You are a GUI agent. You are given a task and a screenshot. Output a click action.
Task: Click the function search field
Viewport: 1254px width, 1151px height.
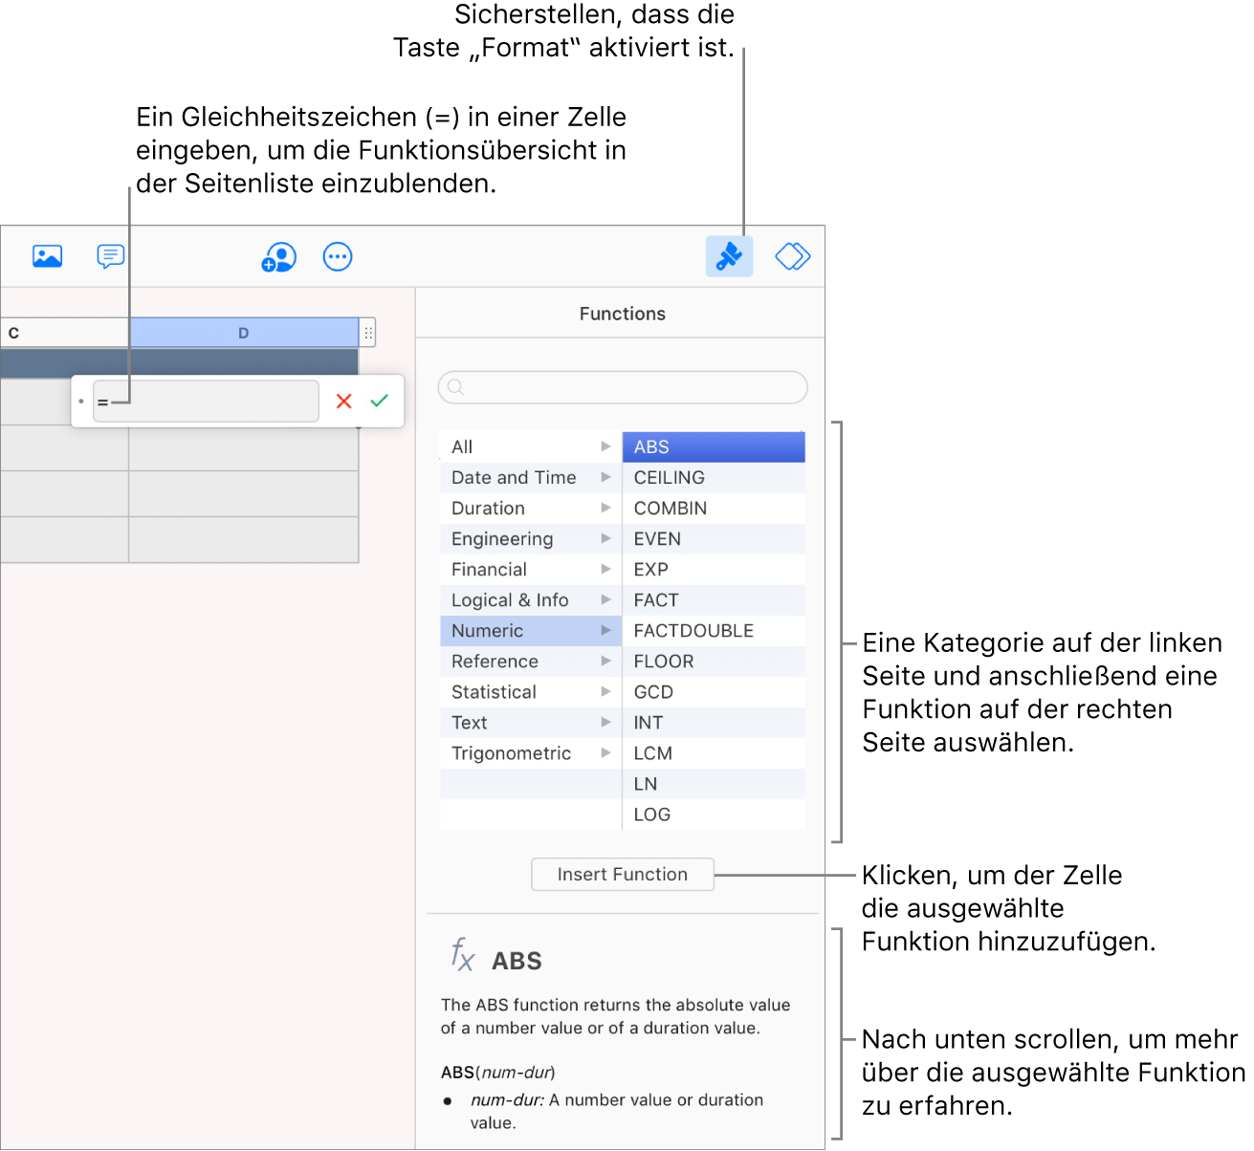pyautogui.click(x=623, y=387)
